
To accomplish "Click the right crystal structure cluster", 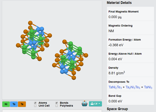I will pyautogui.click(x=70, y=59).
